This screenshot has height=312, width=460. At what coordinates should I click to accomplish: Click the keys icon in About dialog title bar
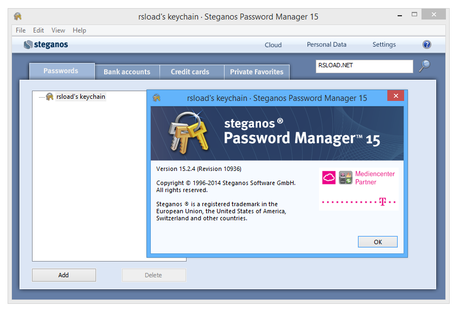tap(157, 98)
